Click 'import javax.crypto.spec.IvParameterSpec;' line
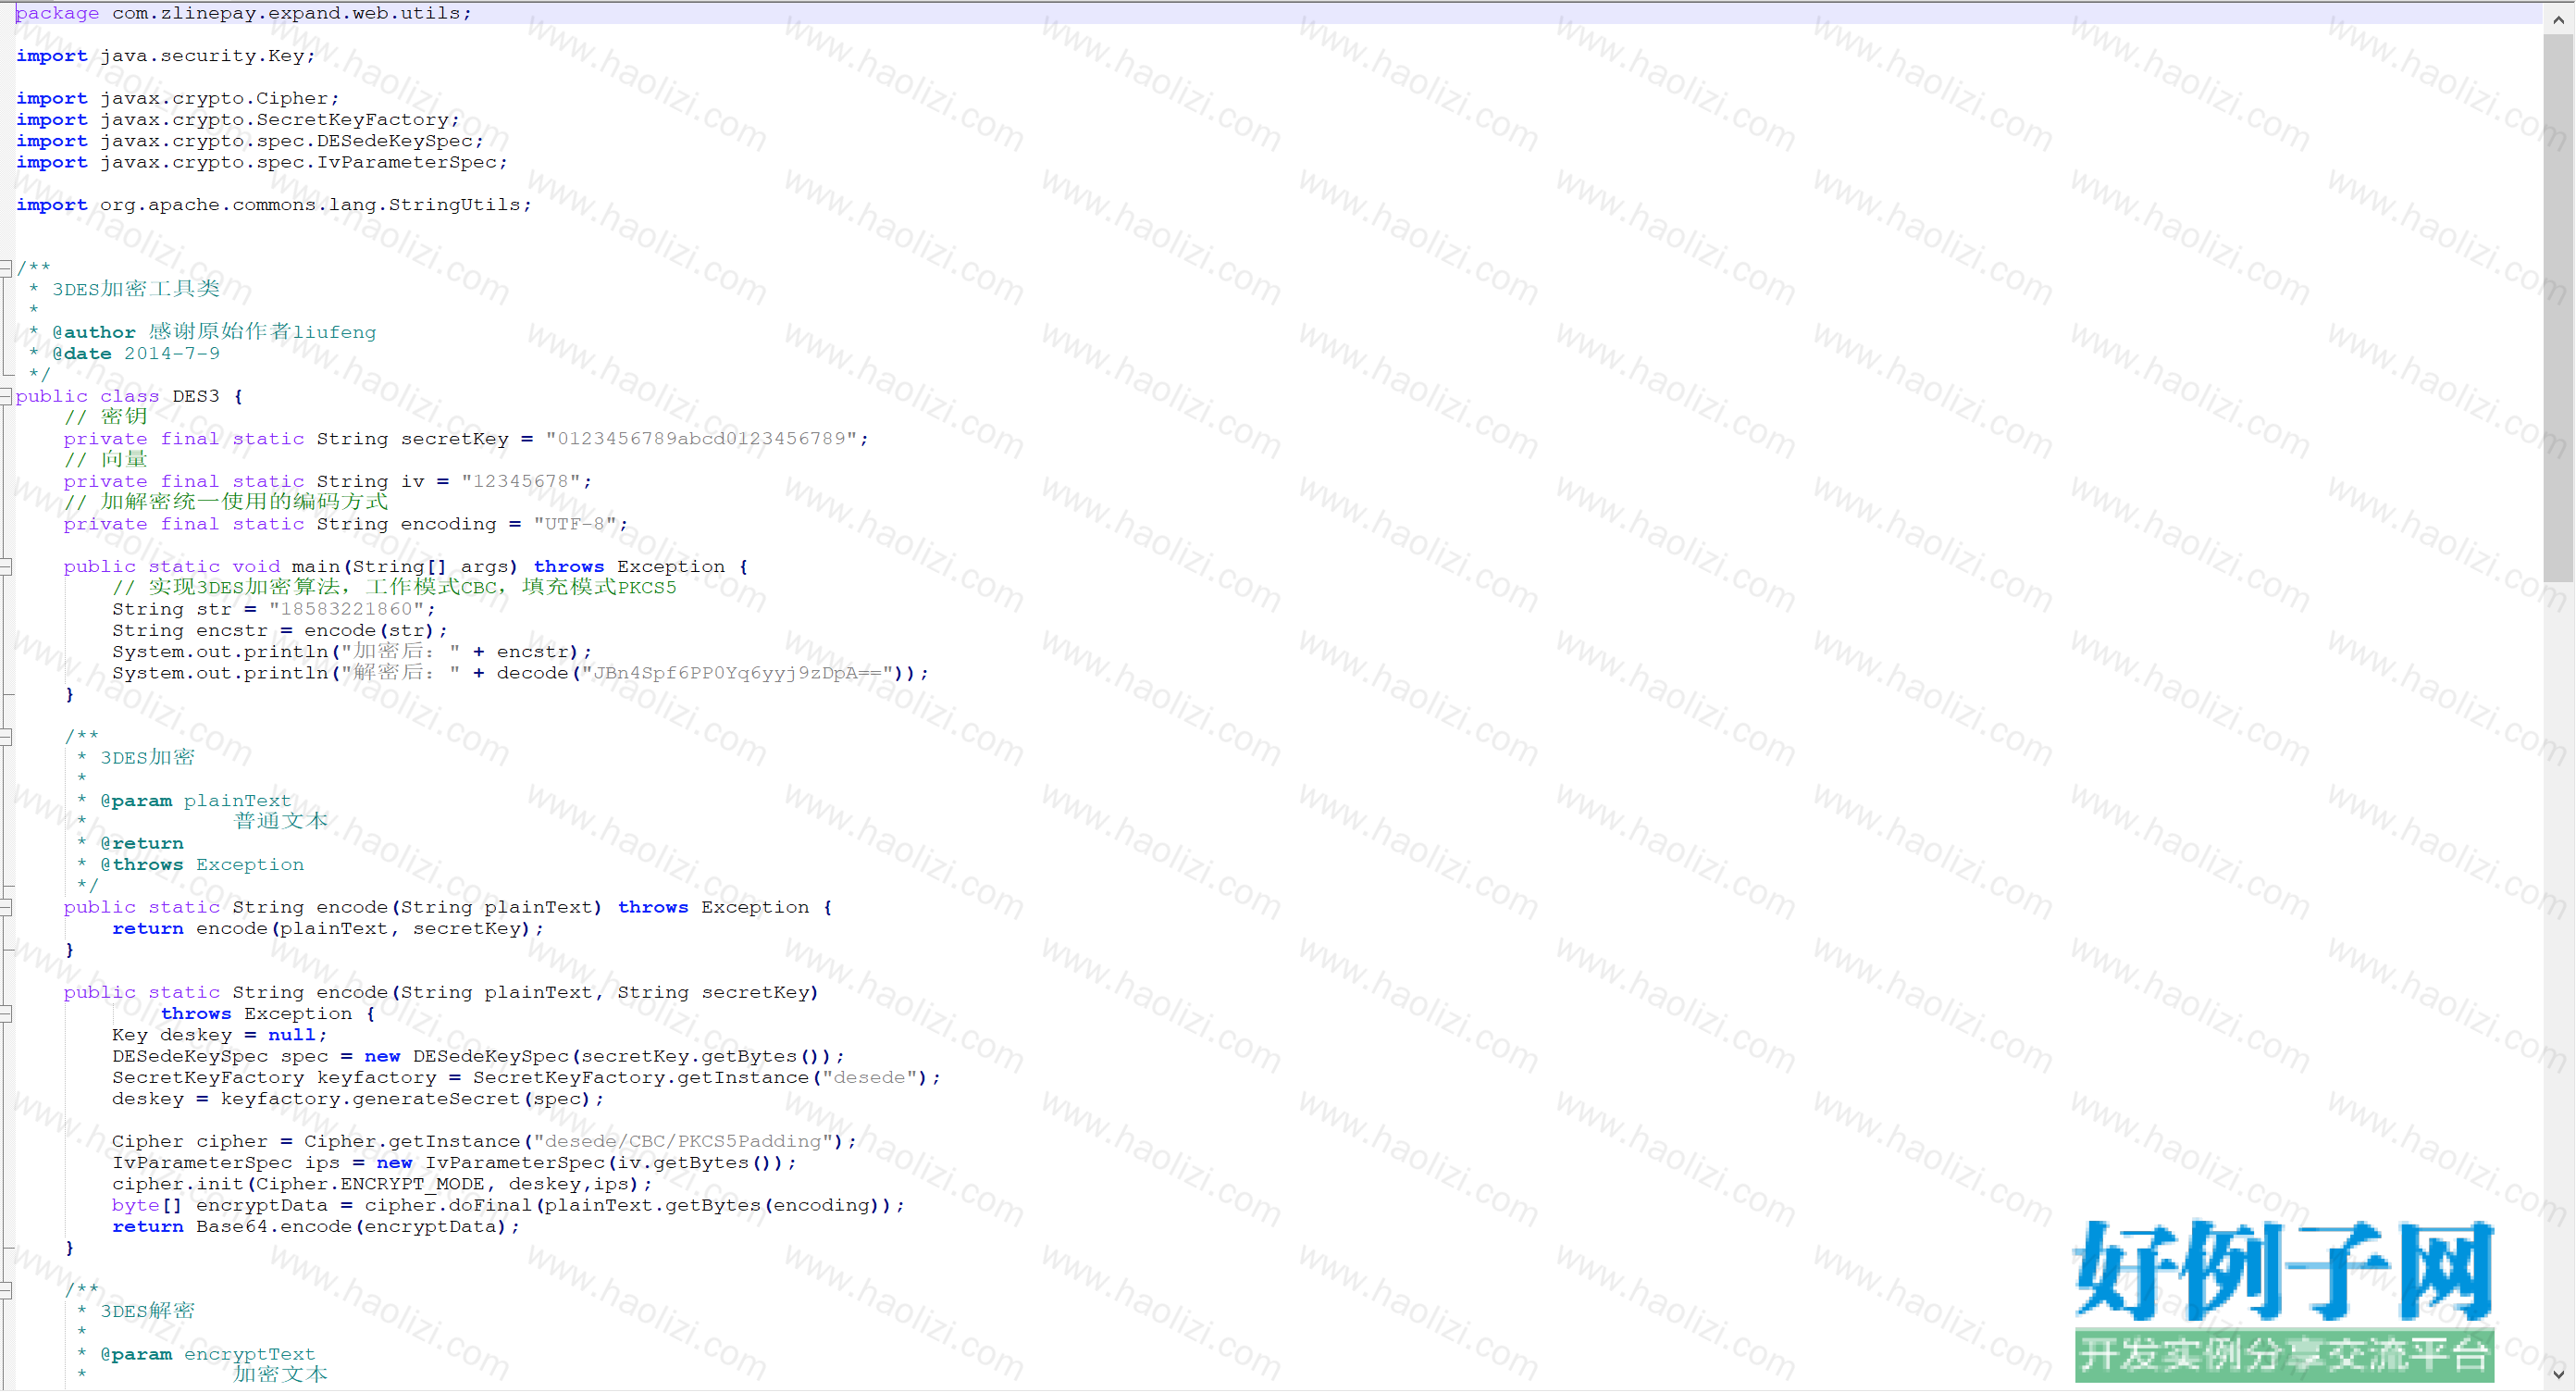The width and height of the screenshot is (2576, 1392). [262, 162]
